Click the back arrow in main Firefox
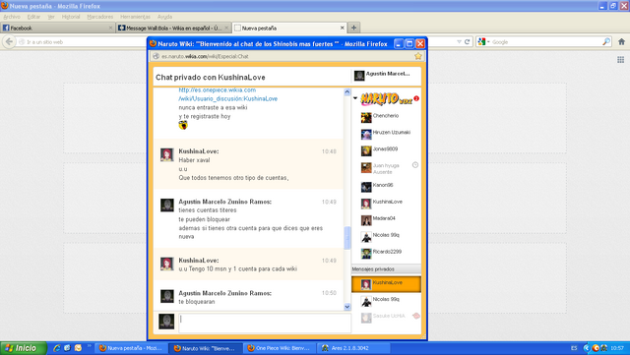 click(9, 41)
